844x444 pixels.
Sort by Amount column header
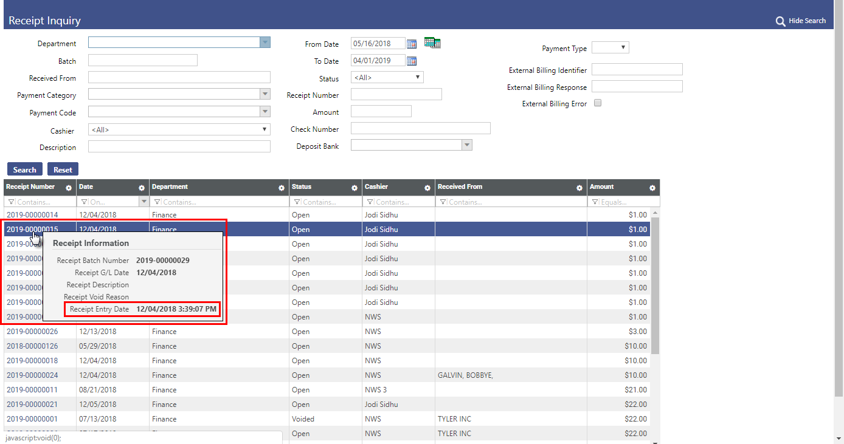click(601, 187)
